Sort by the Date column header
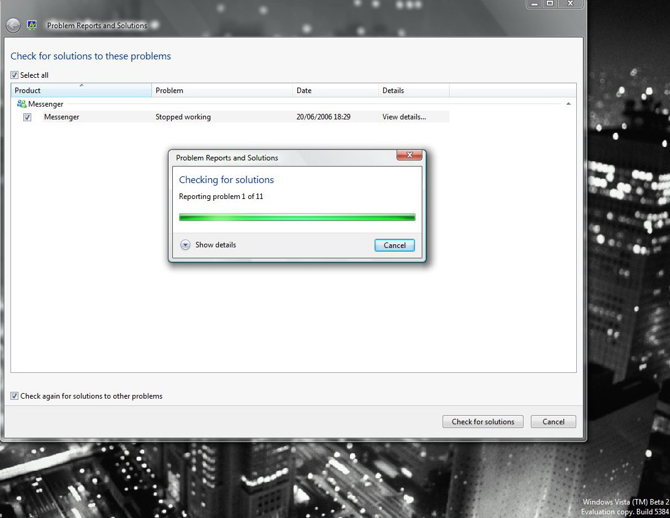The image size is (670, 518). 335,91
